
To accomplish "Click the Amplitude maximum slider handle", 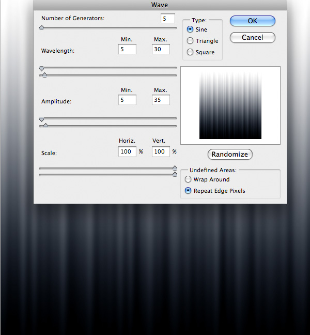I will 45,126.
